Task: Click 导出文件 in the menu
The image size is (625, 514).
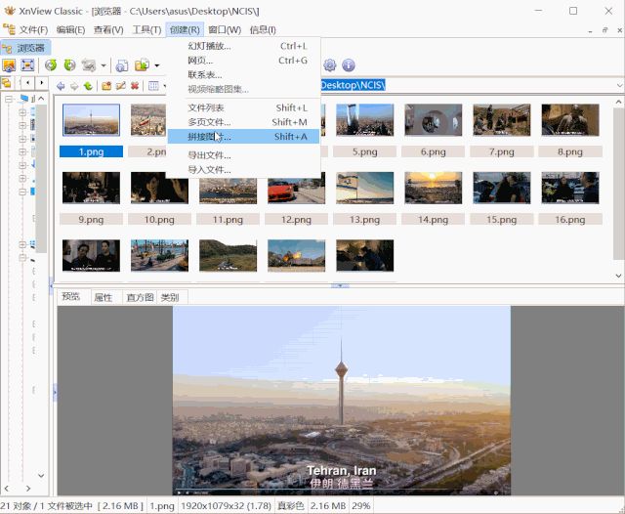Action: [209, 155]
